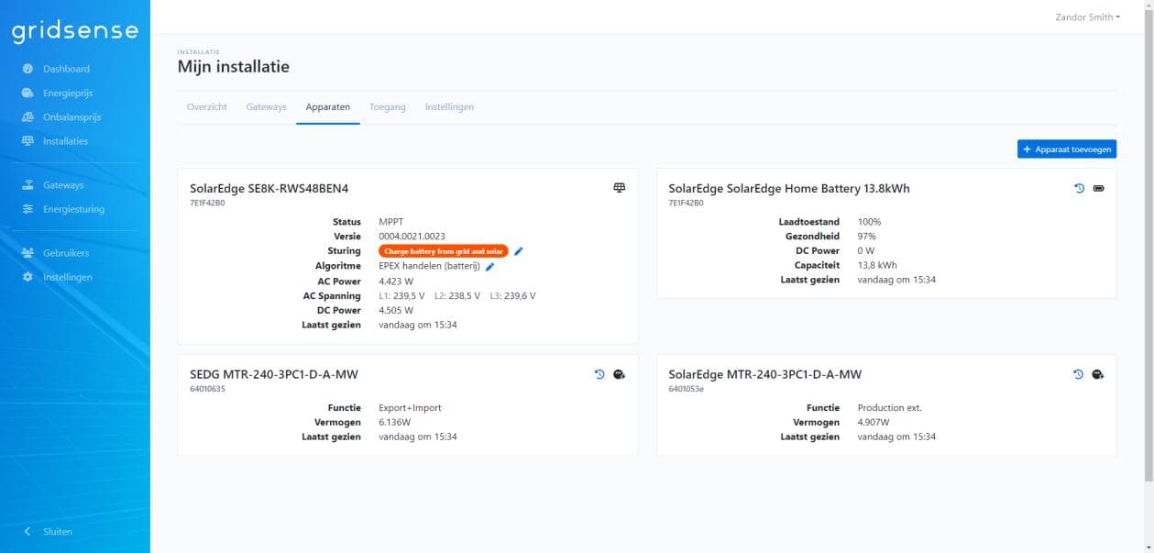Click the Capaciteit value 13,8 kWh
This screenshot has height=553, width=1154.
point(877,266)
